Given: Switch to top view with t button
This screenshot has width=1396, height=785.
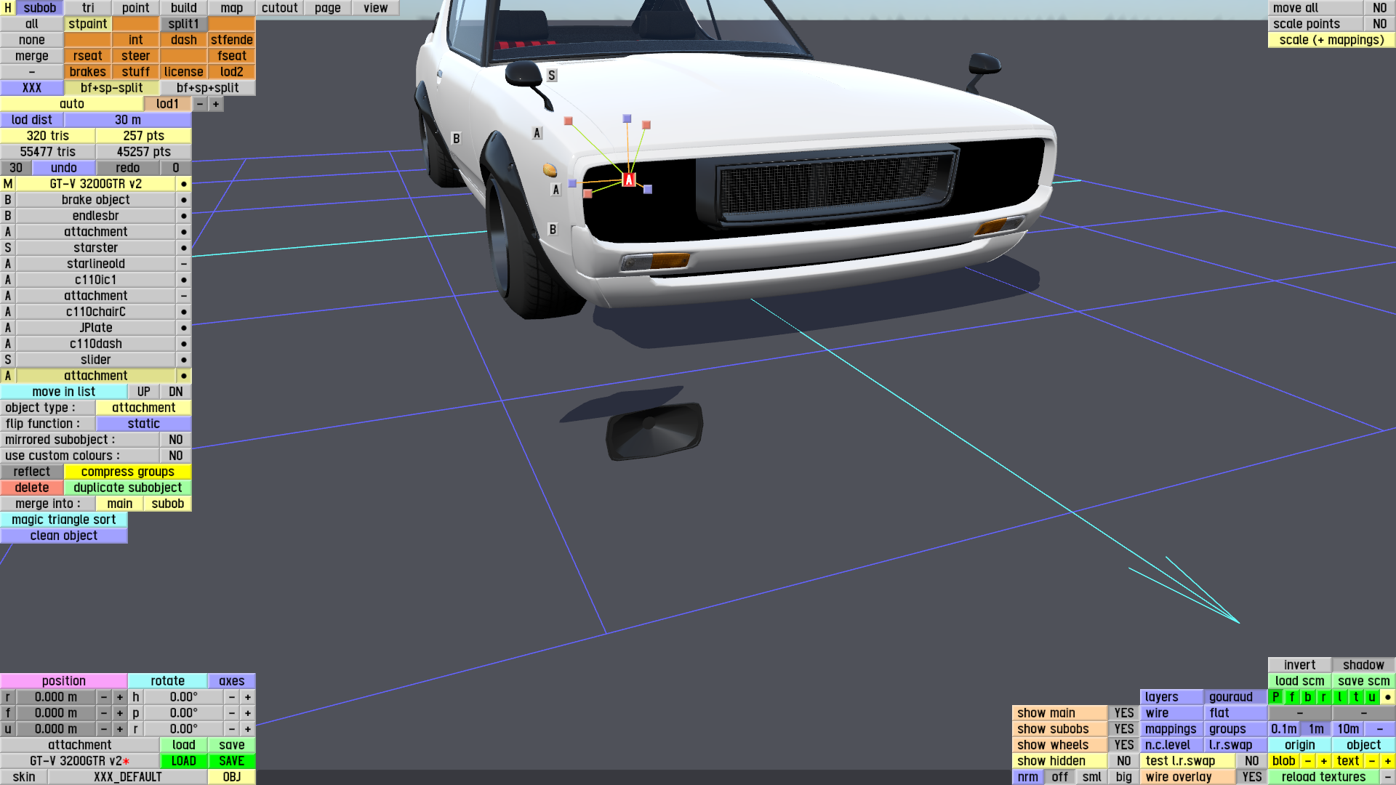Looking at the screenshot, I should [x=1356, y=697].
